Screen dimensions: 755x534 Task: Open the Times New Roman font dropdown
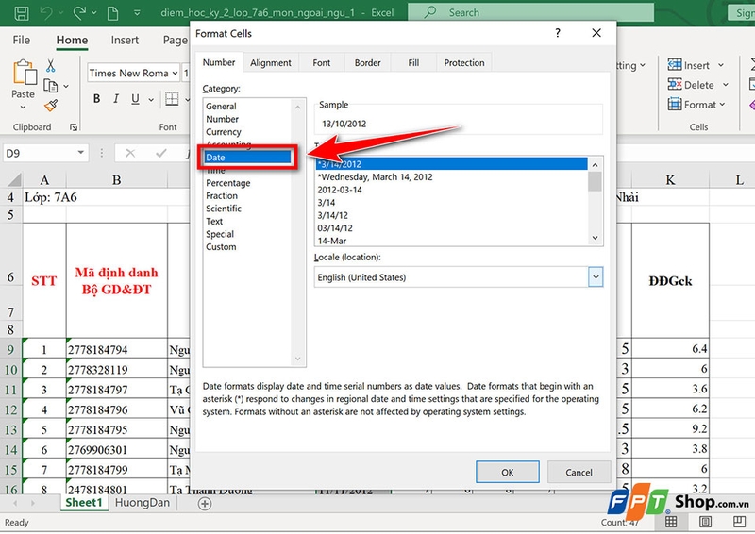[174, 74]
